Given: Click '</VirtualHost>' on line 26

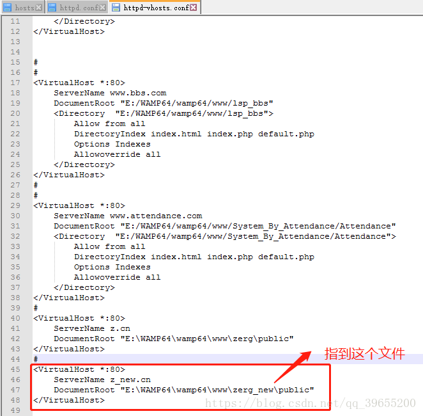Looking at the screenshot, I should click(69, 175).
